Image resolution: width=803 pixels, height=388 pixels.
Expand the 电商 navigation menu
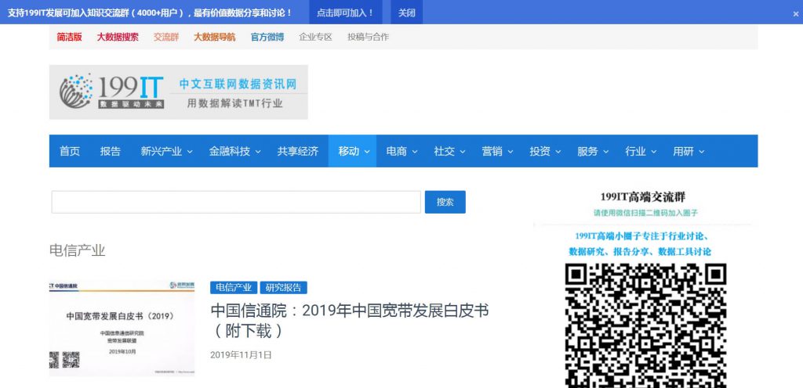[x=401, y=151]
